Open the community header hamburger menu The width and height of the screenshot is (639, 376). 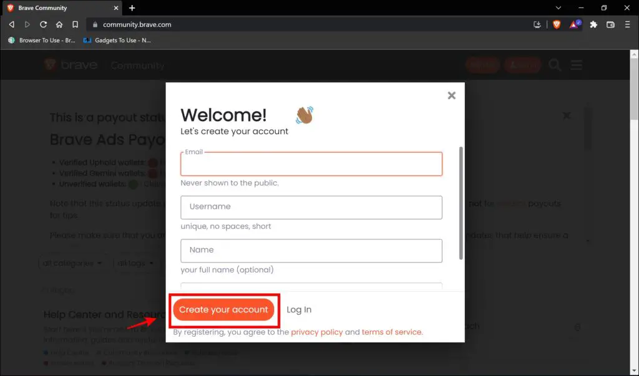576,65
